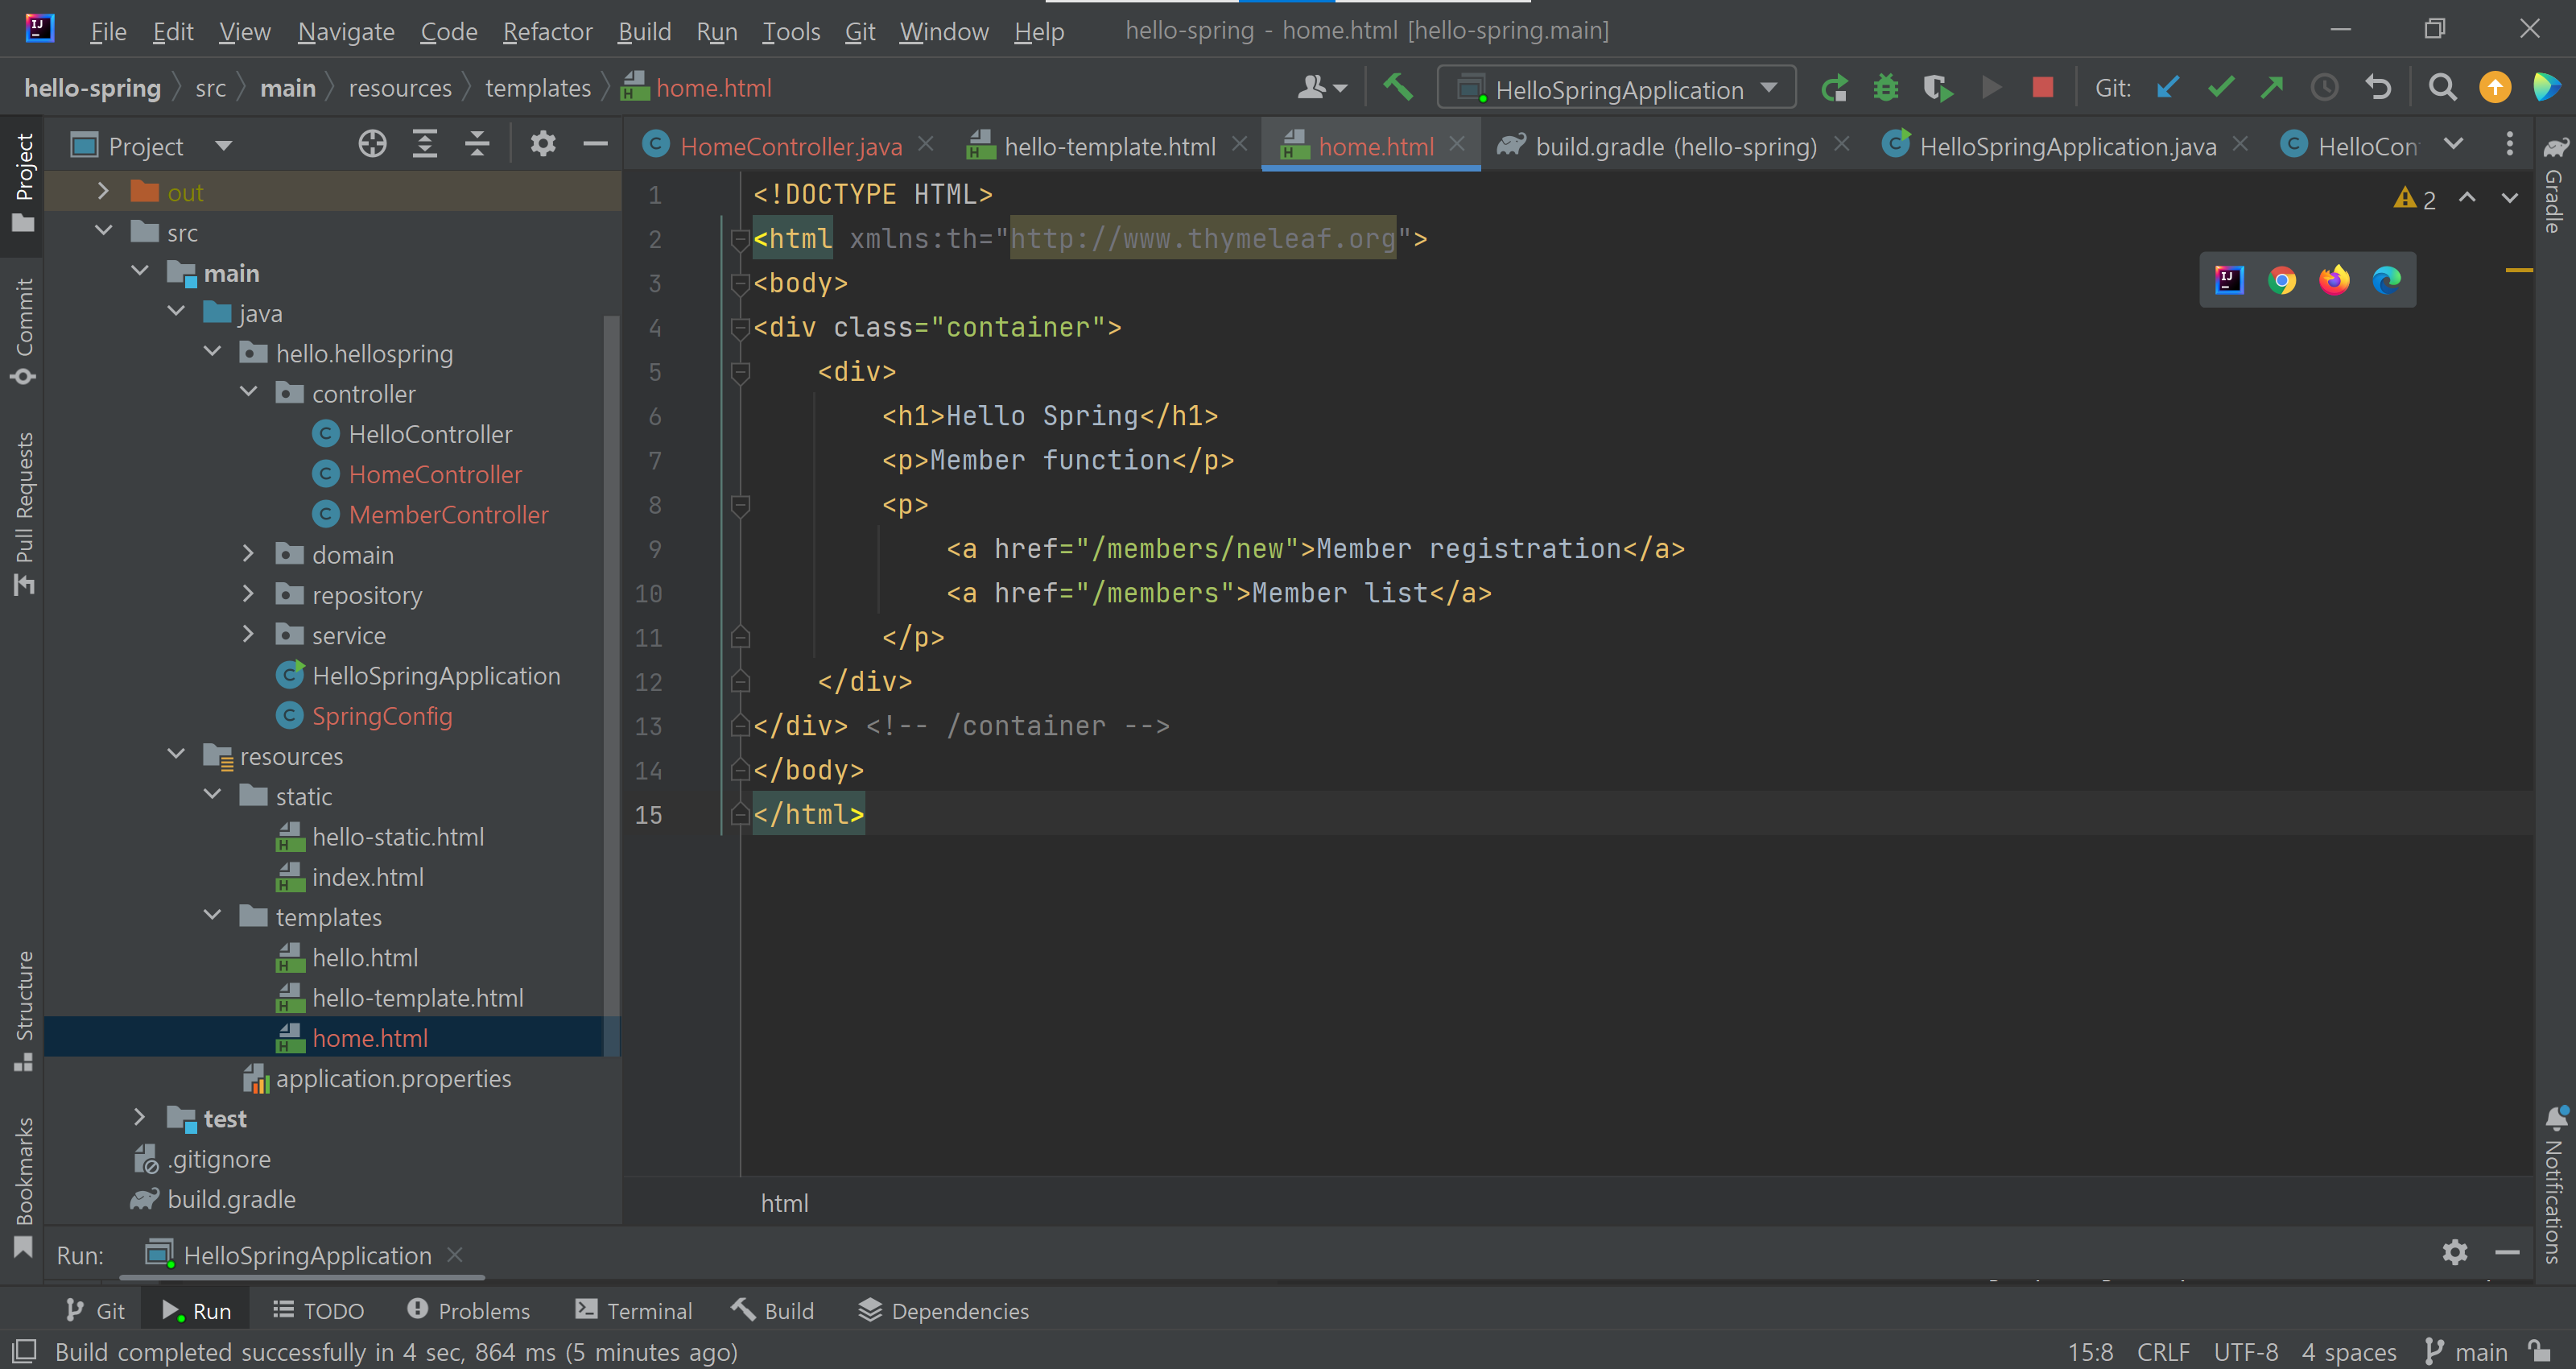Stop the running application with red square
The height and width of the screenshot is (1369, 2576).
click(x=2042, y=88)
